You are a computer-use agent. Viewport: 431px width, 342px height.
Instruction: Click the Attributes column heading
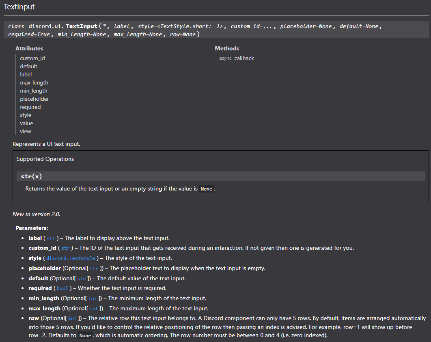(x=29, y=48)
